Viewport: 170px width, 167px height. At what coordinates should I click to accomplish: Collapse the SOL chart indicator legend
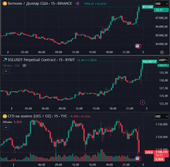pyautogui.click(x=6, y=71)
